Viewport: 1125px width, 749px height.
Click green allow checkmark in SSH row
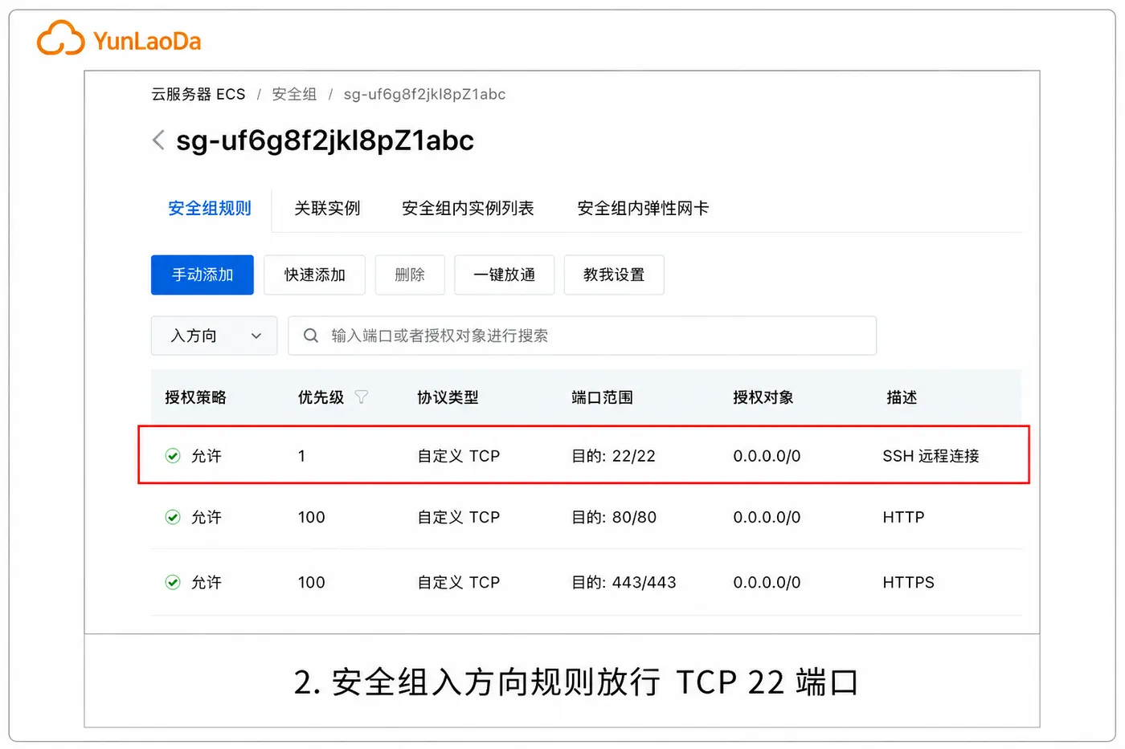(x=173, y=456)
